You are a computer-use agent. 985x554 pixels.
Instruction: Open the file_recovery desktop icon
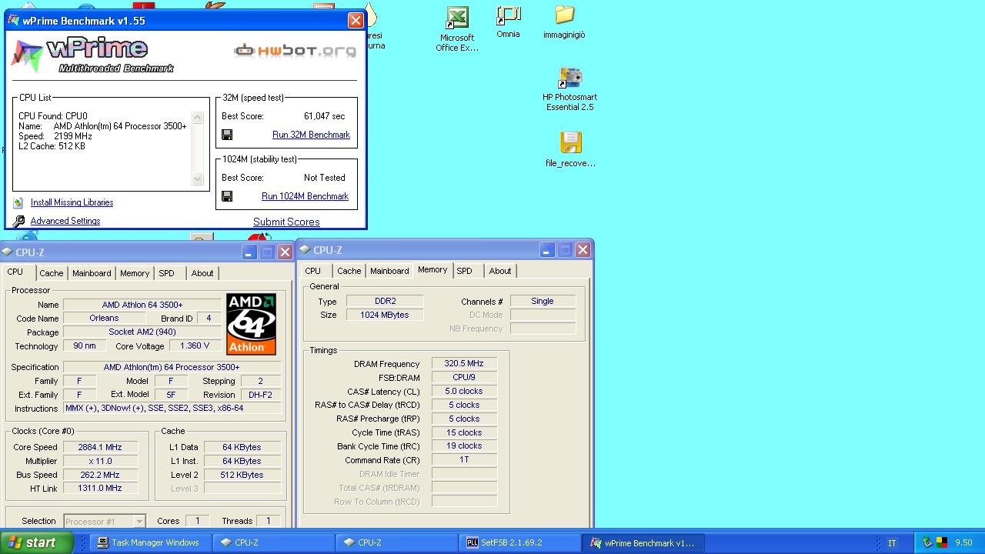(570, 149)
